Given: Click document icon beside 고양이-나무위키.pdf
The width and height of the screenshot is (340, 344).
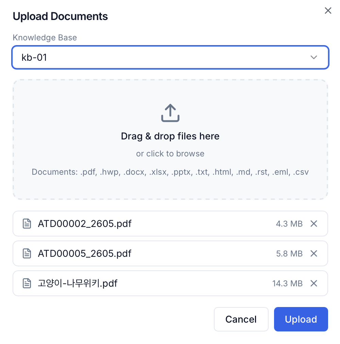Looking at the screenshot, I should pos(27,283).
